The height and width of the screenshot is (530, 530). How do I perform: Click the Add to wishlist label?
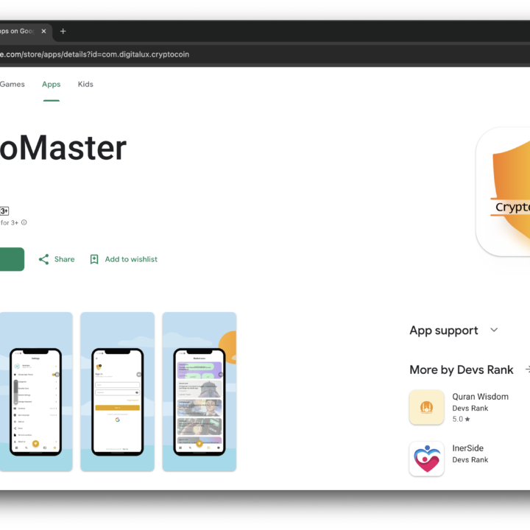click(x=131, y=259)
